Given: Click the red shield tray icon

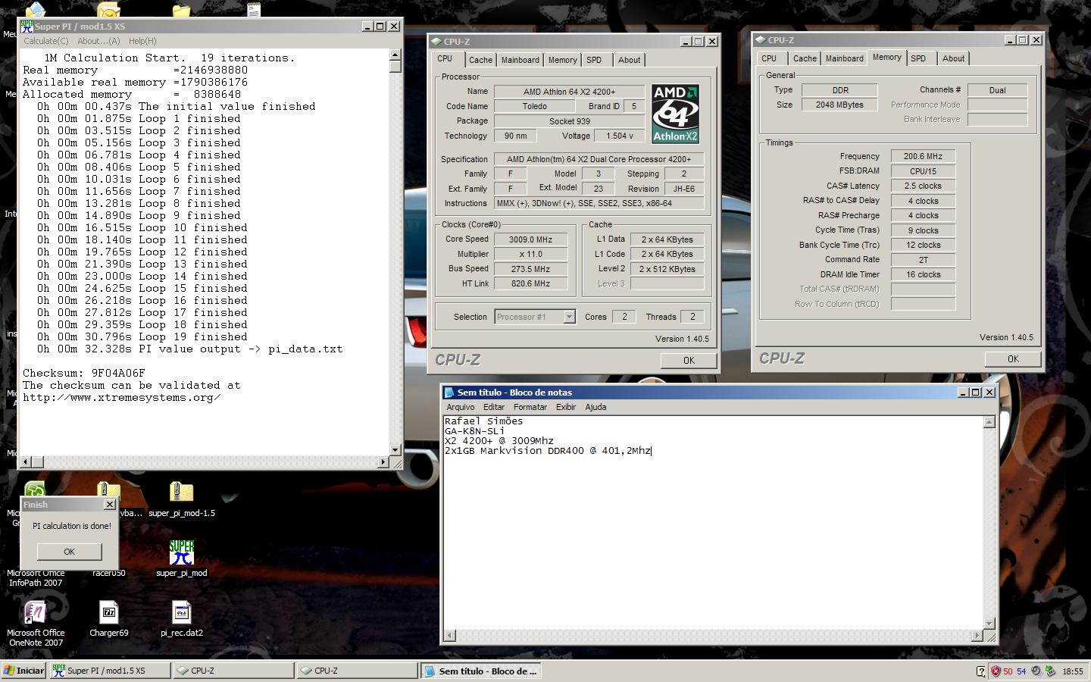Looking at the screenshot, I should pos(996,671).
